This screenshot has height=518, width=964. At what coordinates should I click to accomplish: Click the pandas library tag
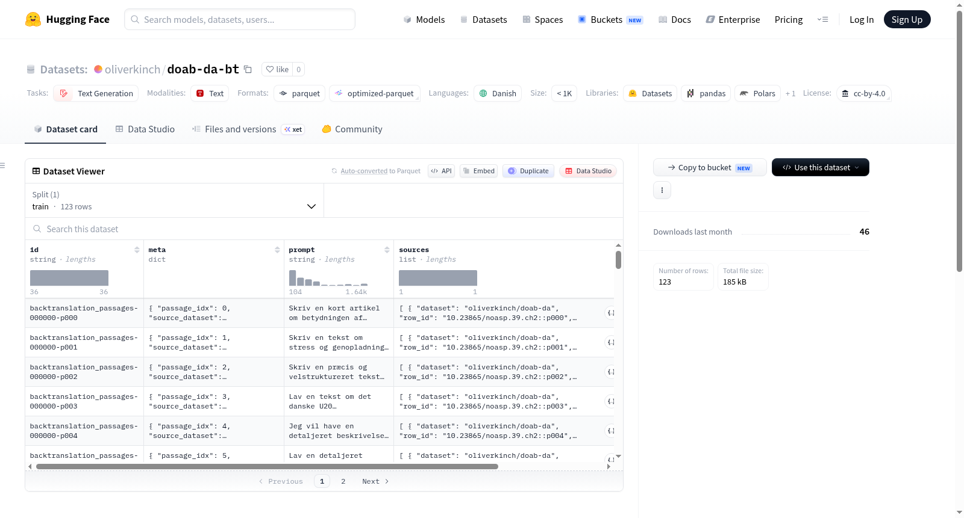(706, 93)
